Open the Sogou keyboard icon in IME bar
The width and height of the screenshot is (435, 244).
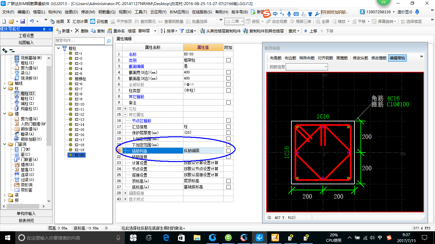point(296,14)
